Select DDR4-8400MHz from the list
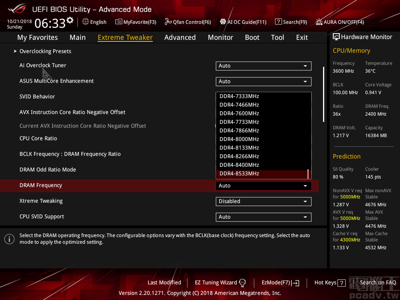 coord(264,165)
